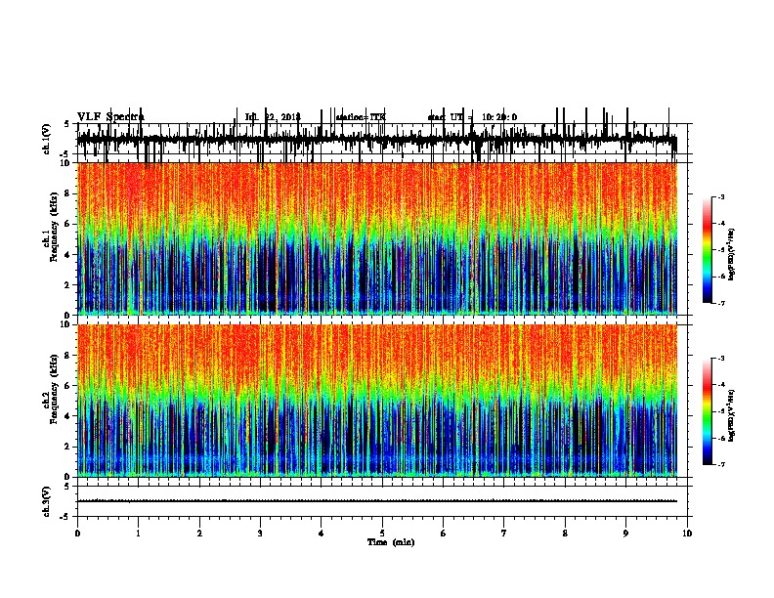Click the time axis tick label "10"
774x598 pixels.
687,533
